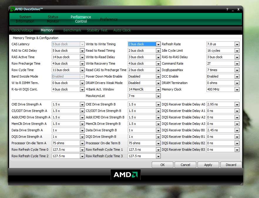259x198 pixels.
Task: Expand the DCC Enable dropdown
Action: [237, 76]
